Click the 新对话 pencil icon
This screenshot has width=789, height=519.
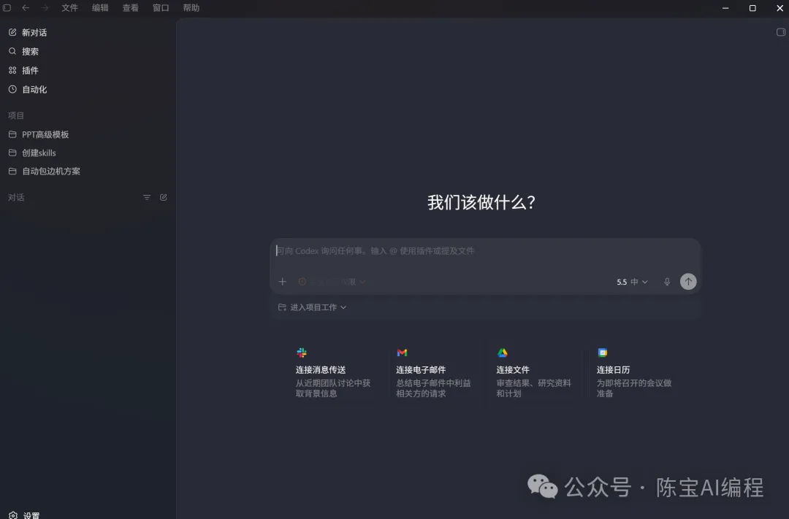12,32
